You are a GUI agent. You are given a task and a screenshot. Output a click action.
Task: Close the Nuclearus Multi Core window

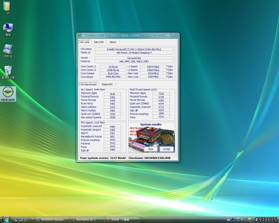pos(174,34)
